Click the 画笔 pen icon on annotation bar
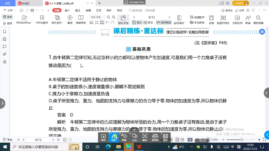This screenshot has width=269, height=151. pyautogui.click(x=114, y=137)
